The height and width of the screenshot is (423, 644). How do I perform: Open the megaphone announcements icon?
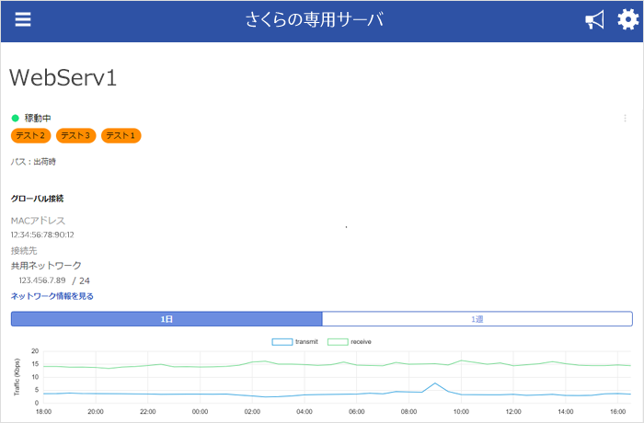(594, 20)
